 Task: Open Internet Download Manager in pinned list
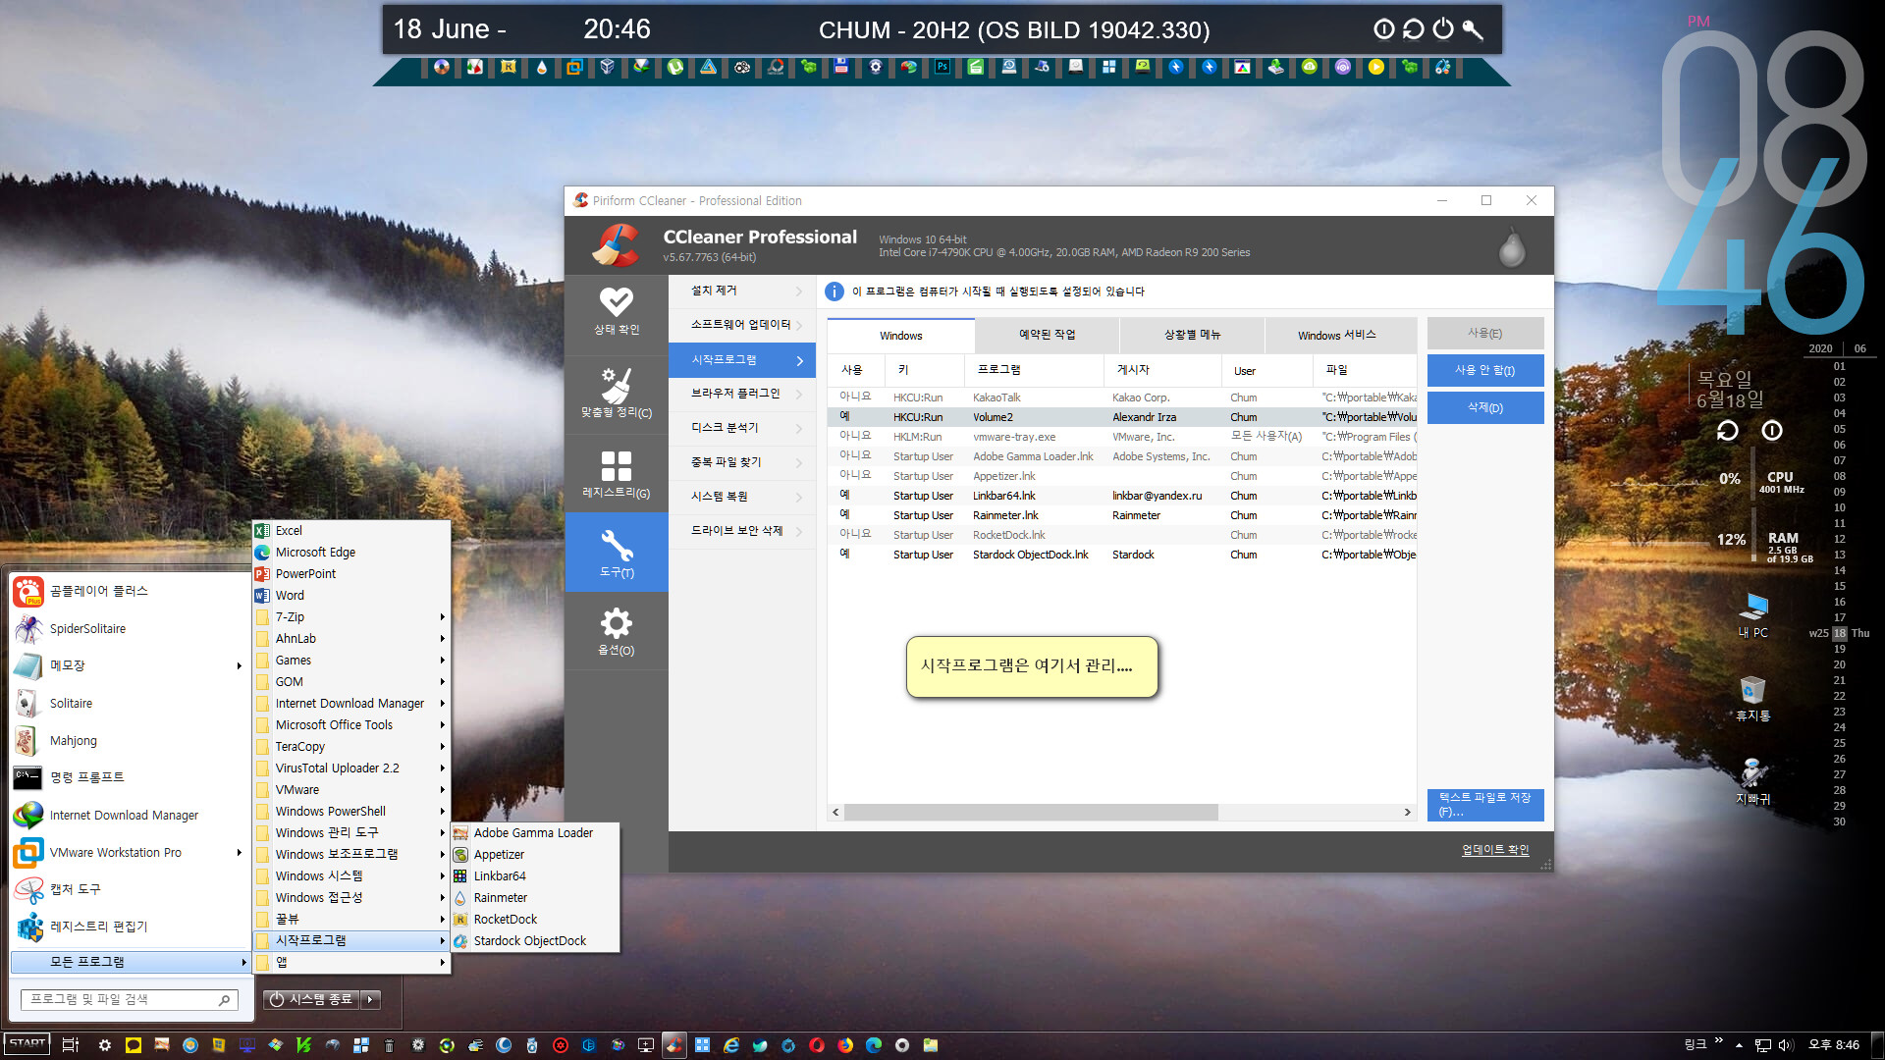click(128, 815)
